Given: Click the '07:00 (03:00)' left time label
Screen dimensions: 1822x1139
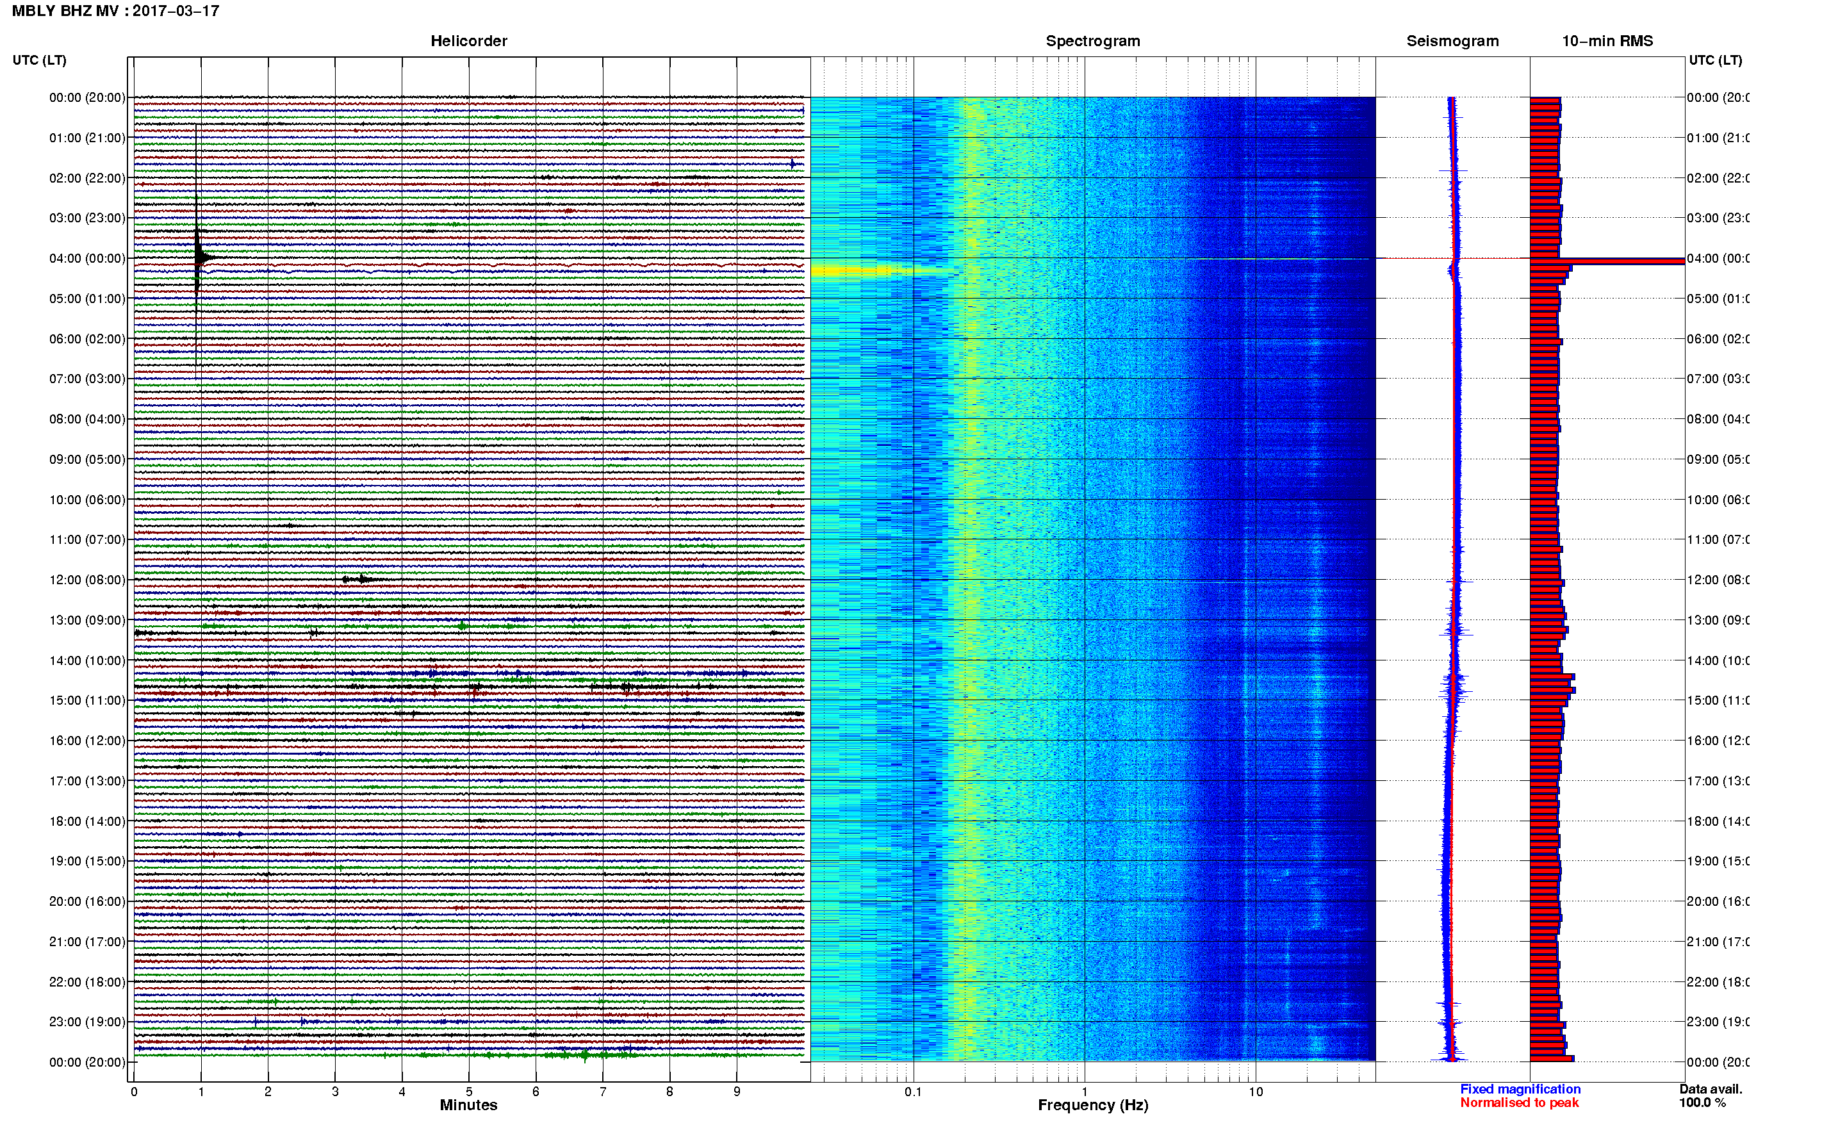Looking at the screenshot, I should 87,379.
